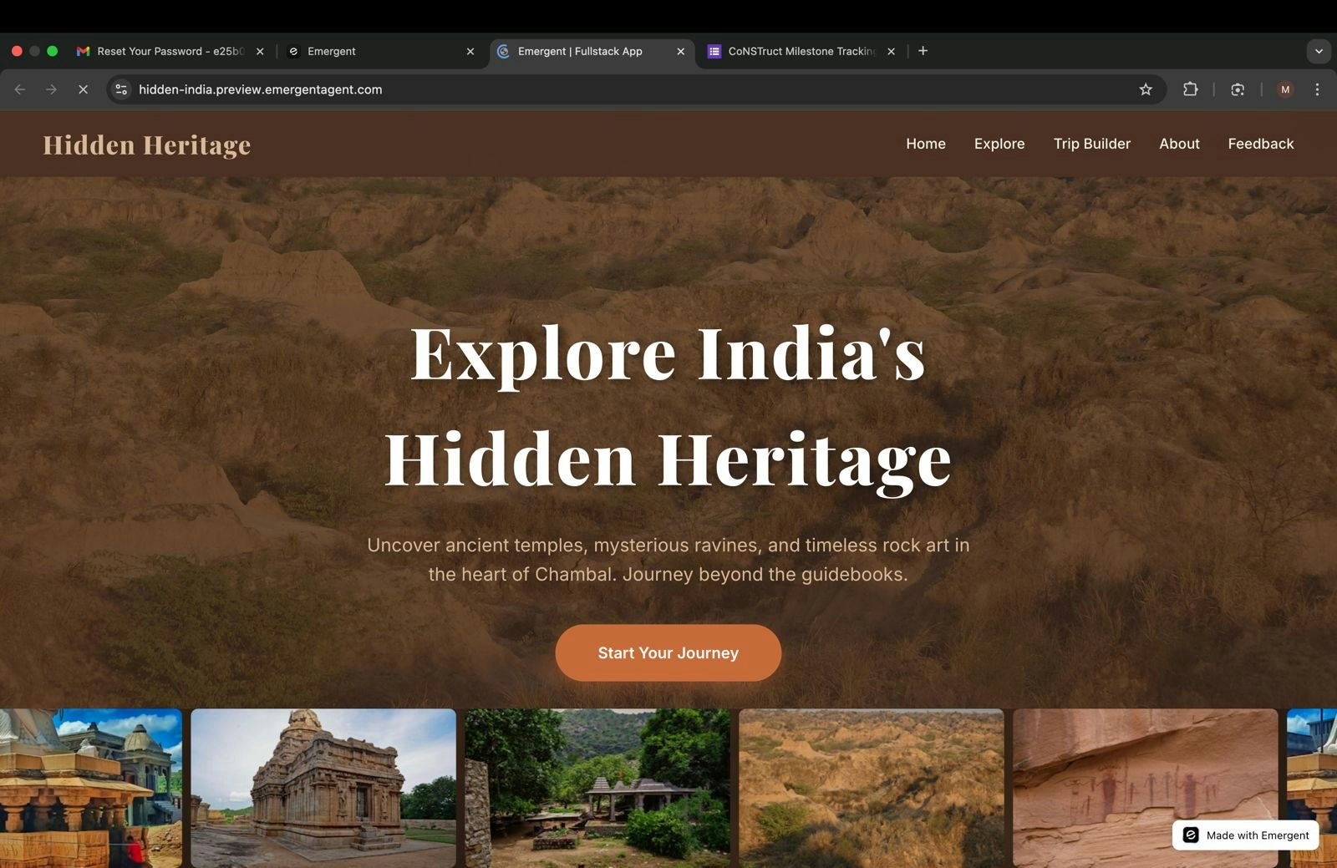1337x868 pixels.
Task: Open the tab search chevron at top right
Action: click(x=1319, y=51)
